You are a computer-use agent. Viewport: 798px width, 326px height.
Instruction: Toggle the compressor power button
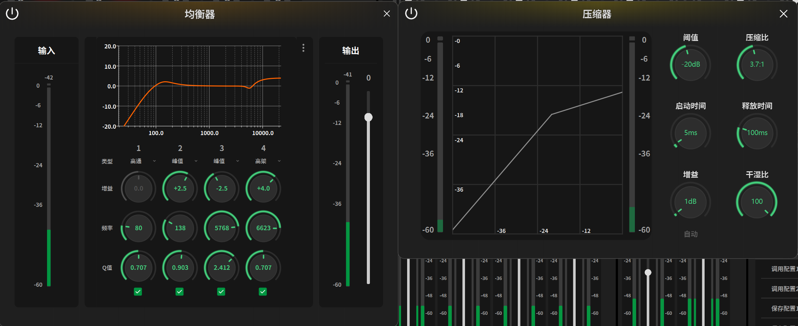click(411, 14)
